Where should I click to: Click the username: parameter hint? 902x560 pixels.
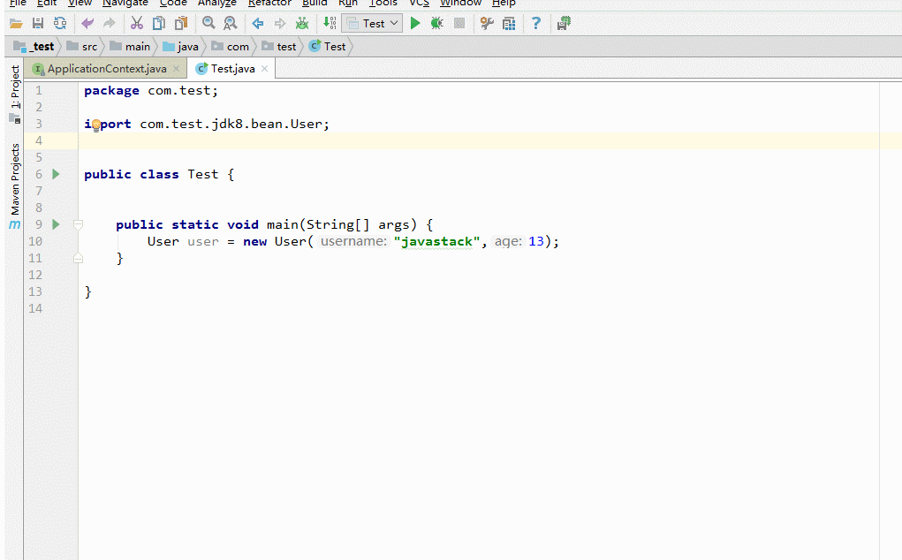point(353,241)
